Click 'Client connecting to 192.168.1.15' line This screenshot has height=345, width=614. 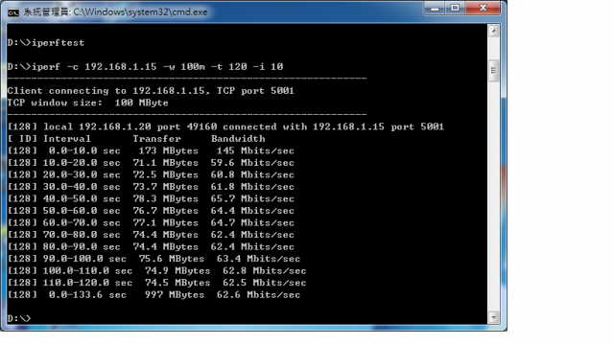coord(151,91)
